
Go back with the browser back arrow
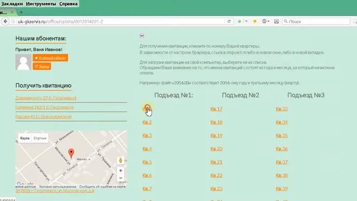pos(6,21)
